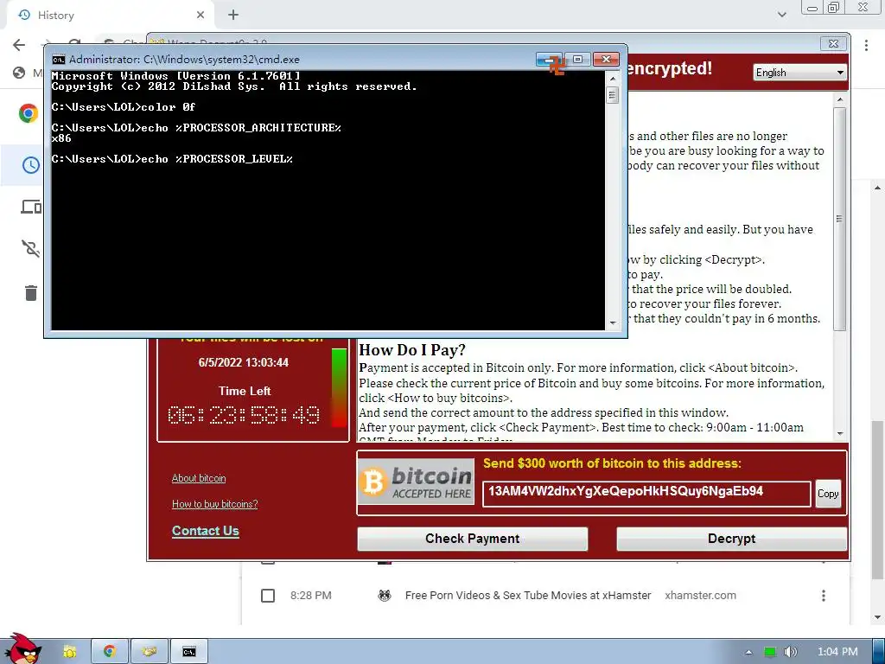Viewport: 885px width, 664px height.
Task: Click the ransom text scrollbar thumb
Action: click(x=840, y=219)
